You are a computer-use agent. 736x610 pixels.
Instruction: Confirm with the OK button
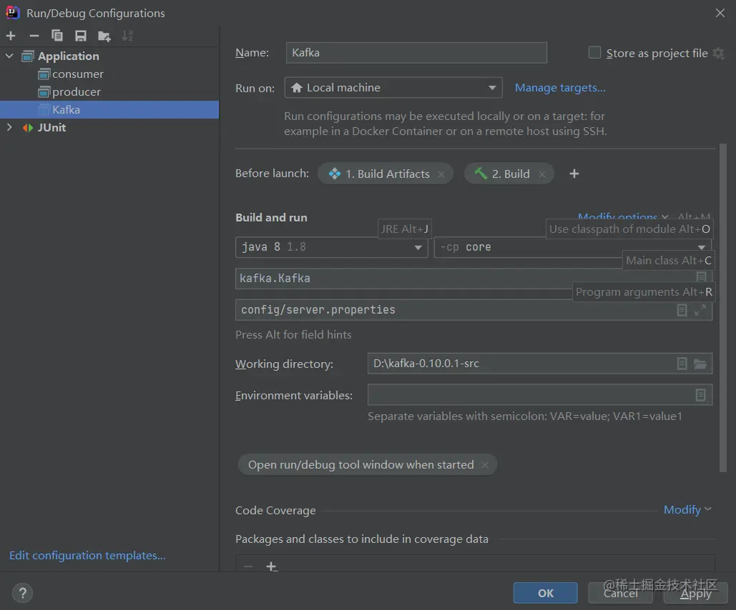[546, 593]
